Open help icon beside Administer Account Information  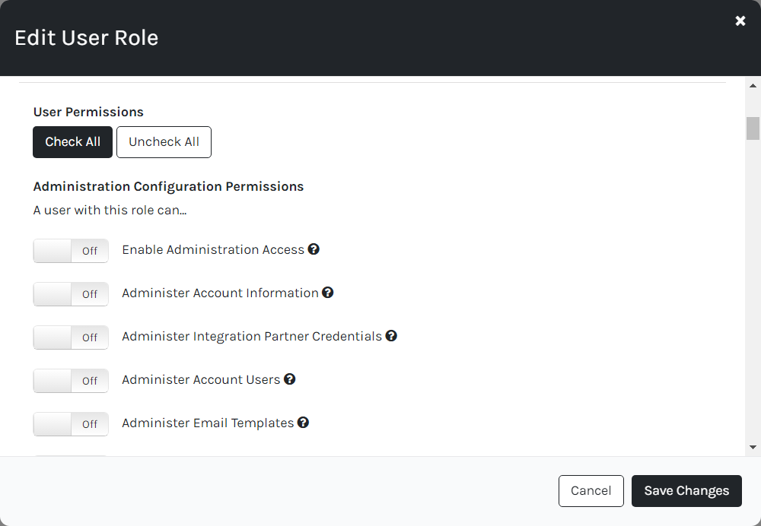[327, 293]
